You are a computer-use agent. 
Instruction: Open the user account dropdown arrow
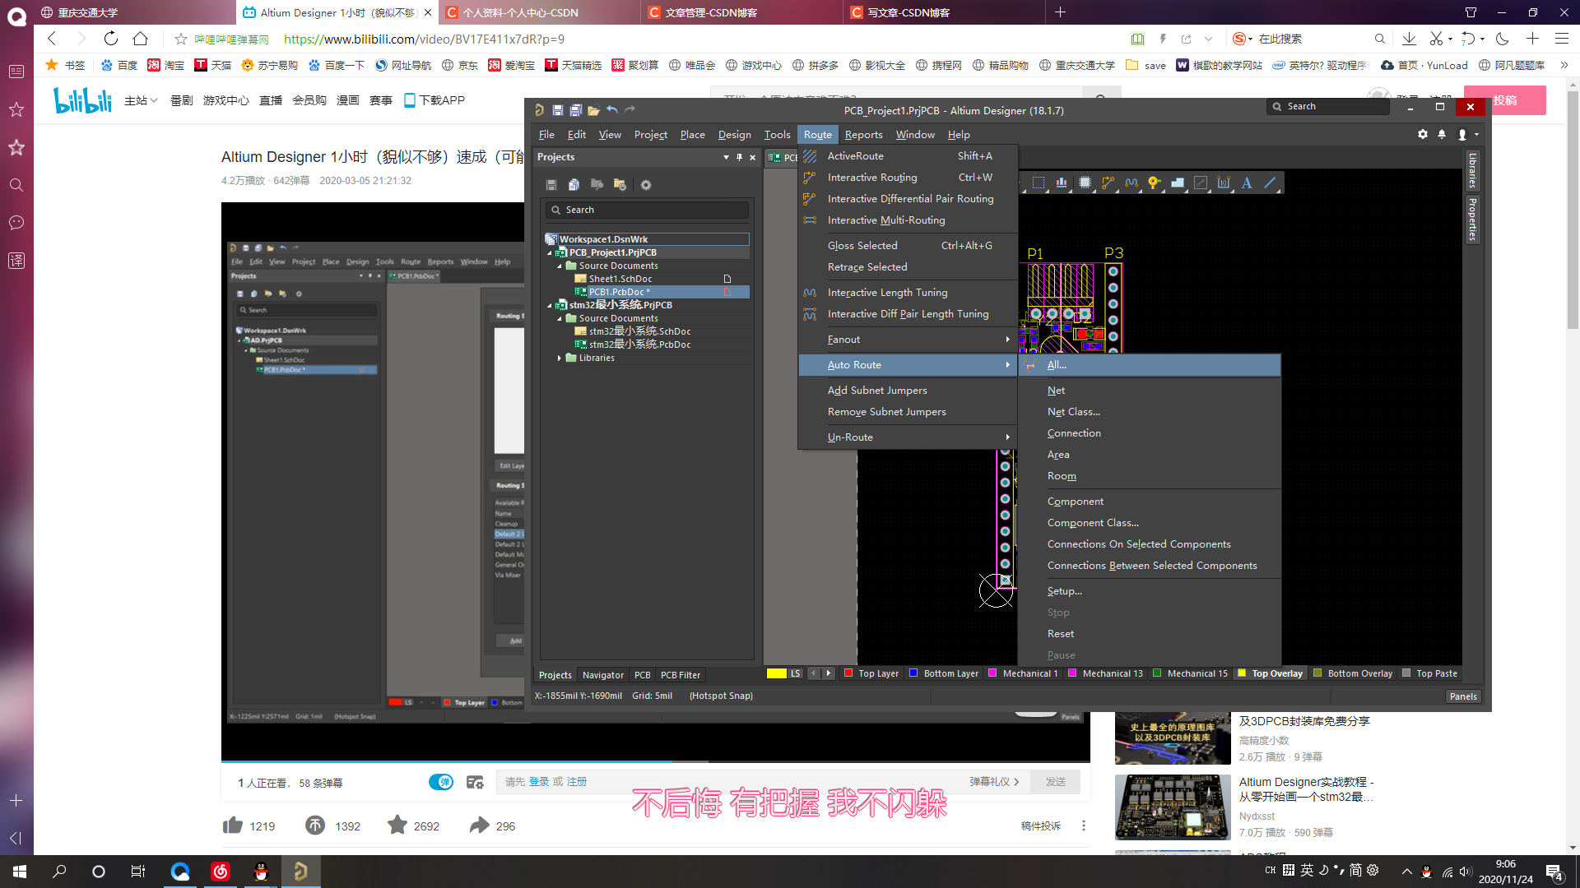click(1476, 135)
